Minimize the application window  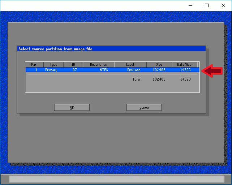pos(190,5)
